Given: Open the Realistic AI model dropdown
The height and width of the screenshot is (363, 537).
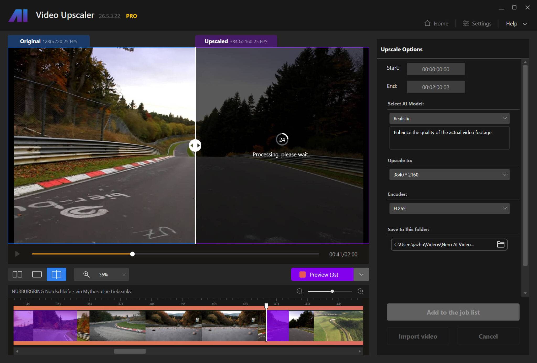Looking at the screenshot, I should (449, 118).
